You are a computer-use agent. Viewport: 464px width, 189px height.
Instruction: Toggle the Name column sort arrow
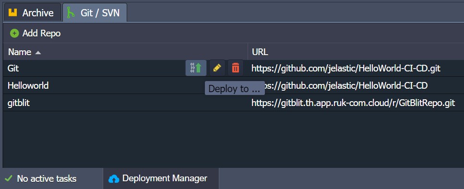[38, 53]
